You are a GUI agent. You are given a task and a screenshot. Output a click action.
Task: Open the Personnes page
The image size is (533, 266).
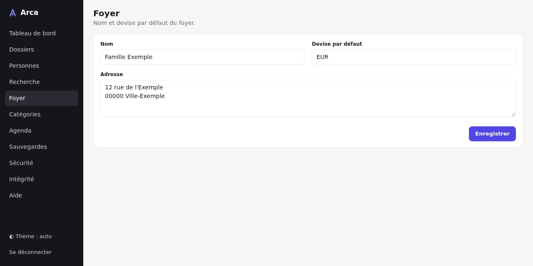tap(42, 66)
